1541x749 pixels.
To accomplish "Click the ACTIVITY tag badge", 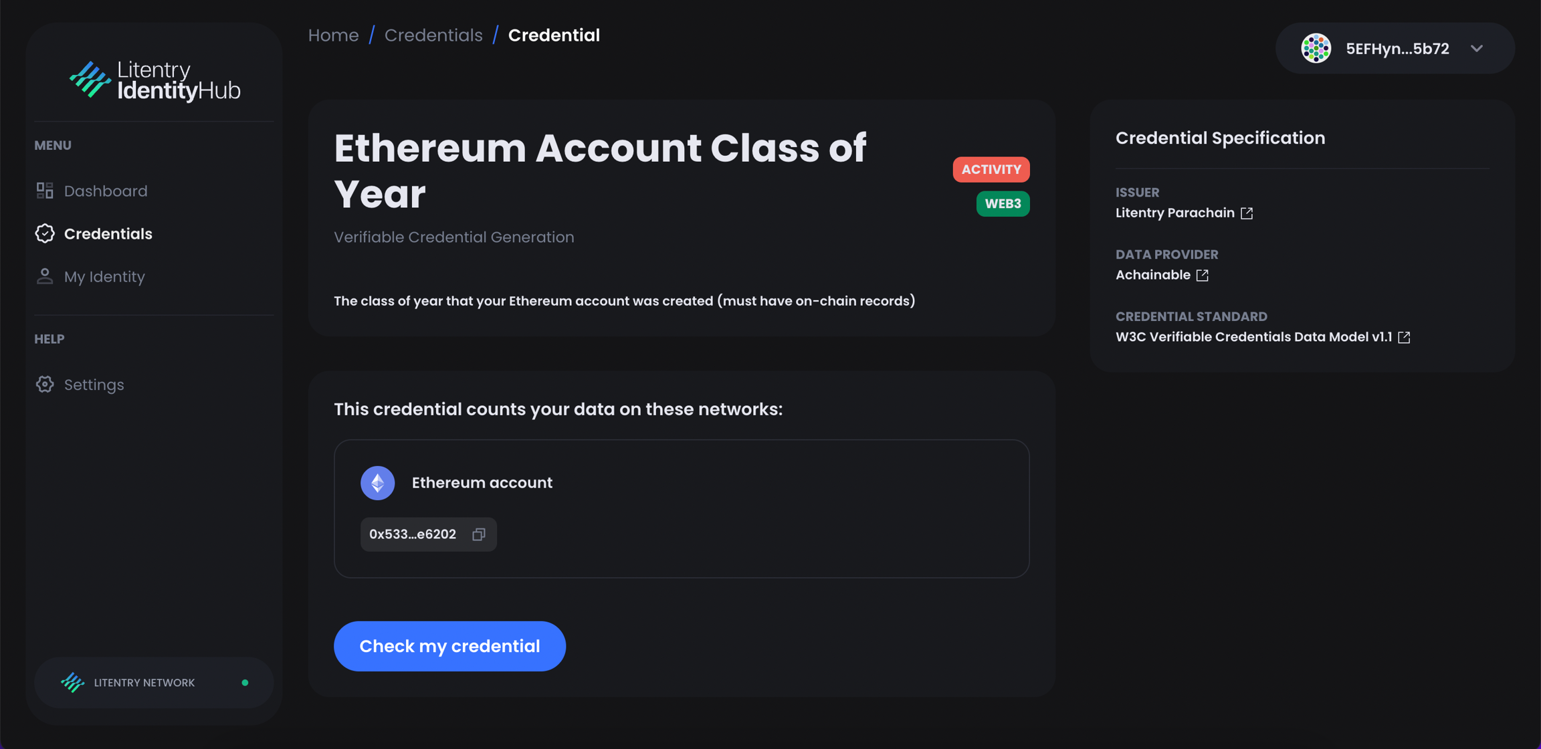I will (991, 169).
